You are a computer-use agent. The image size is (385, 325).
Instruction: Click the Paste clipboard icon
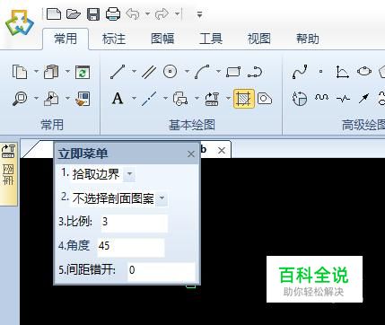tap(51, 72)
